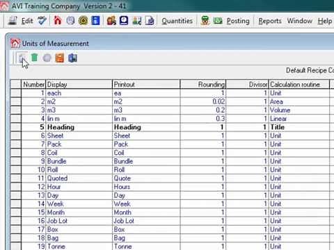Click the green-hat character icon after Quantities
Screen dimensions: 334x250
click(x=205, y=21)
